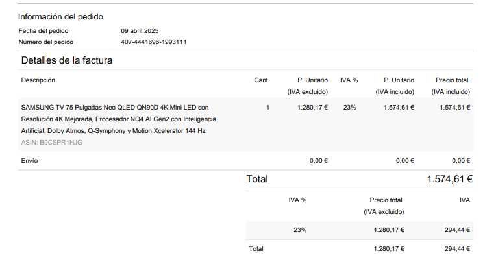The width and height of the screenshot is (485, 273).
Task: Click the order number 407-4441696-1993111
Action: point(154,42)
